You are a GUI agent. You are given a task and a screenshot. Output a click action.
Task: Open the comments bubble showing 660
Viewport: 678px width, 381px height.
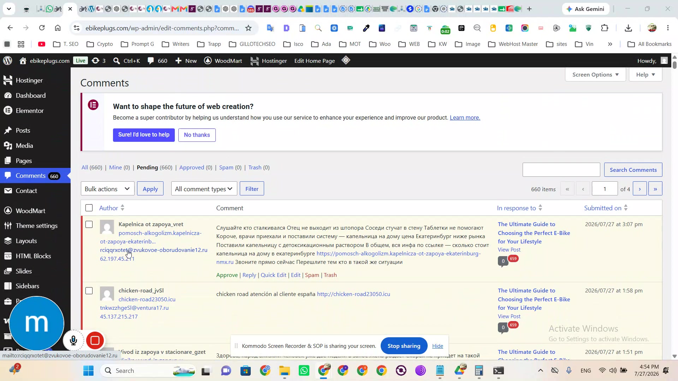point(157,61)
